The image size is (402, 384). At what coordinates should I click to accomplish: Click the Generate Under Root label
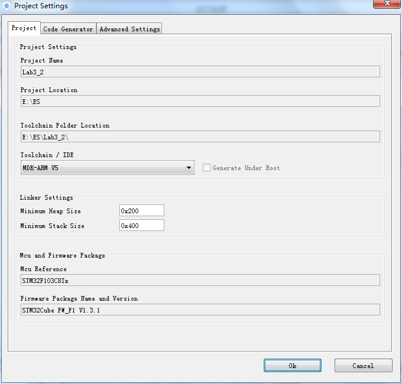(246, 168)
